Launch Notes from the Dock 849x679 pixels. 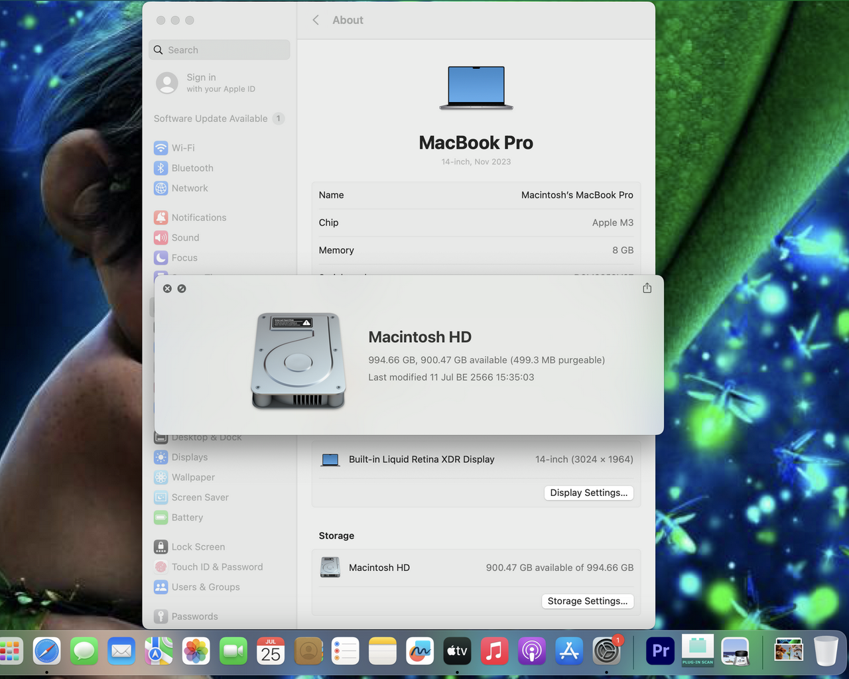tap(383, 651)
